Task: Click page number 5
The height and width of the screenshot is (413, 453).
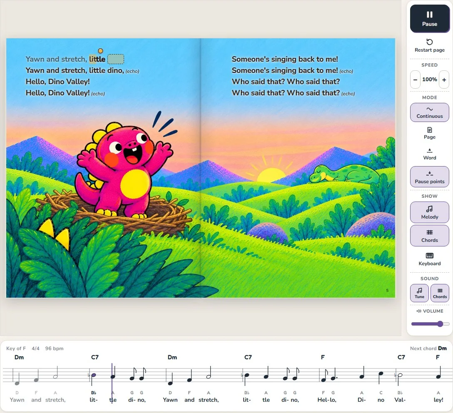Action: (387, 290)
